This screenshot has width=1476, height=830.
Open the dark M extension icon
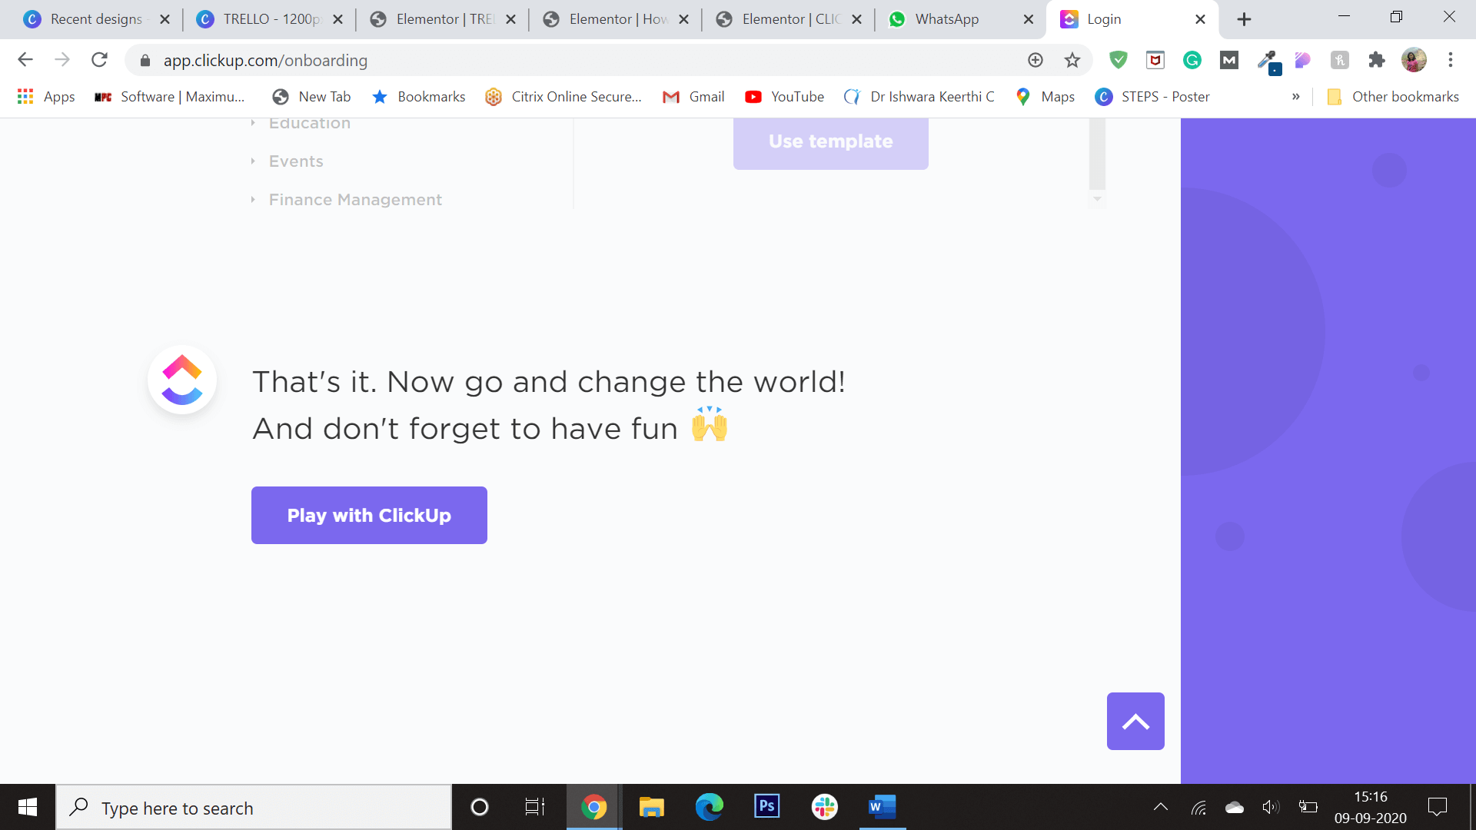click(1229, 60)
